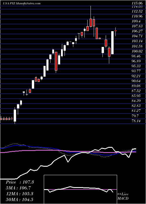Click the USA PYZ chart title
This screenshot has height=204, width=146.
click(x=22, y=3)
